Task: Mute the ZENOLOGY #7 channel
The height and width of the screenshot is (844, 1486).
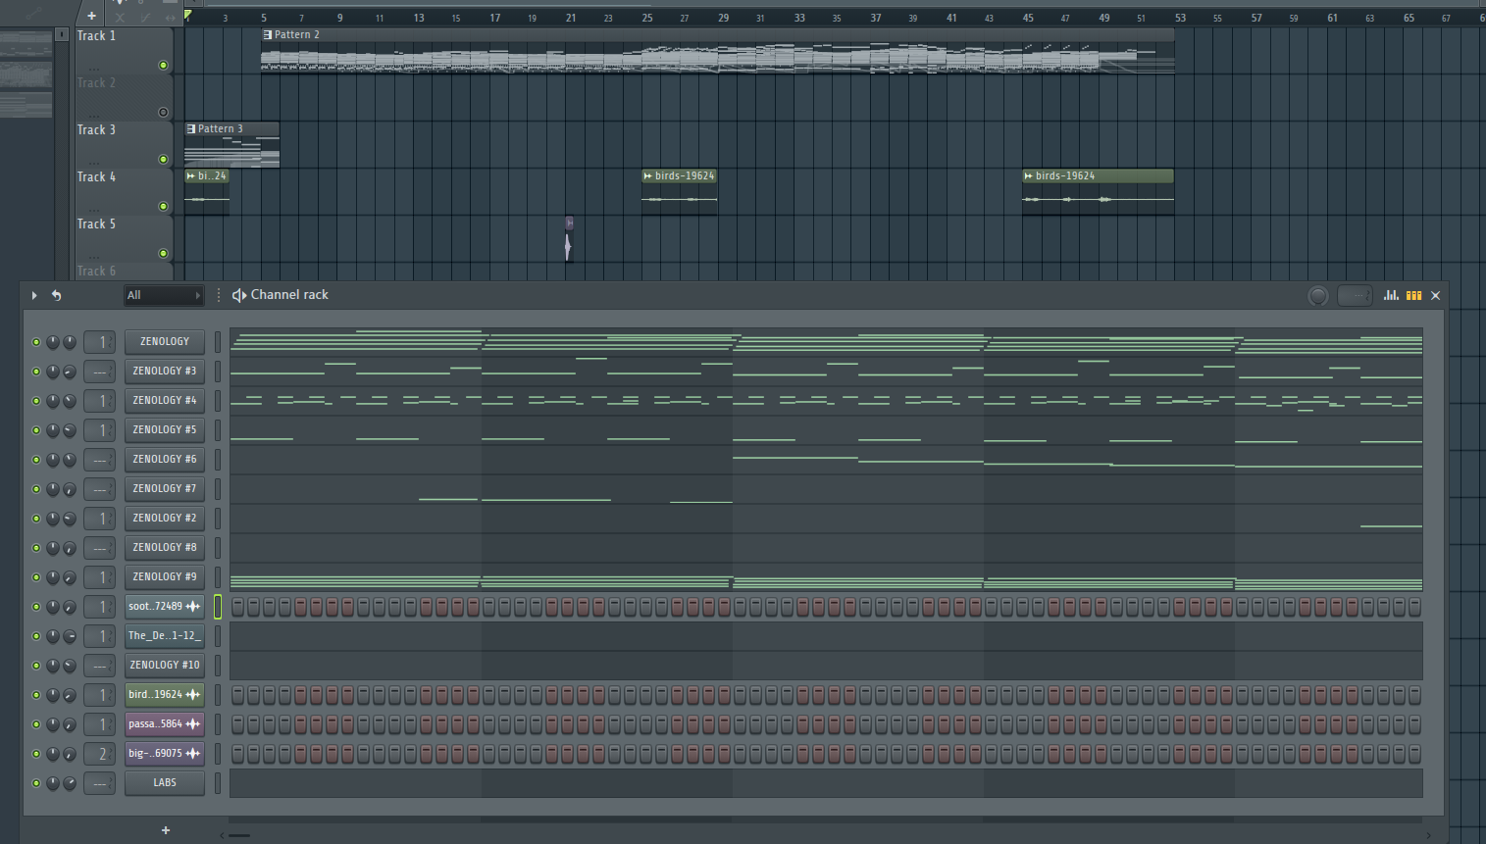Action: [x=36, y=489]
